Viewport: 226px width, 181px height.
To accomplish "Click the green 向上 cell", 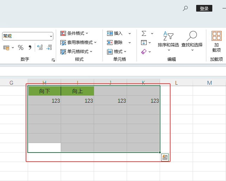I will click(78, 91).
